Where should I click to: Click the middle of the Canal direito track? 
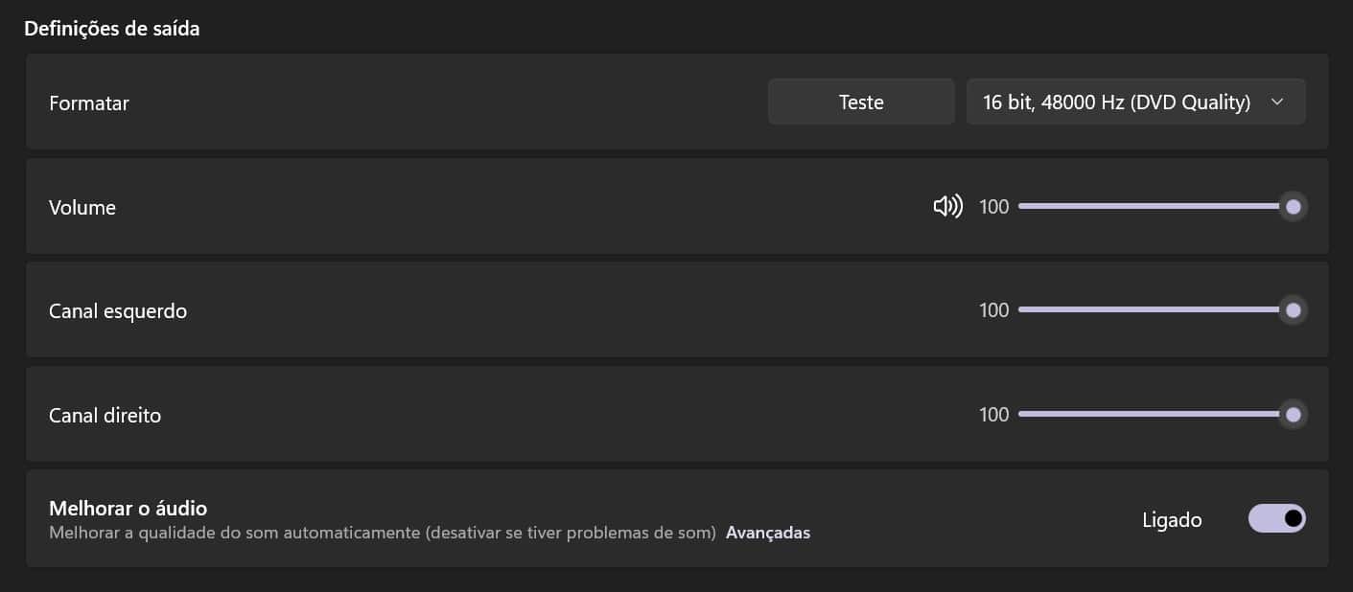point(1155,415)
